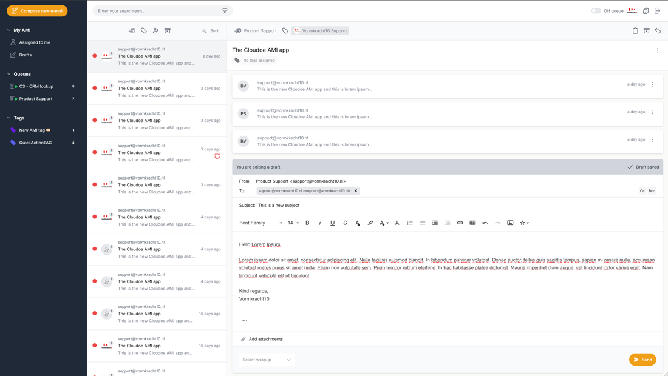Insert a table using the table icon
Screen dimensions: 668x376
(x=472, y=223)
